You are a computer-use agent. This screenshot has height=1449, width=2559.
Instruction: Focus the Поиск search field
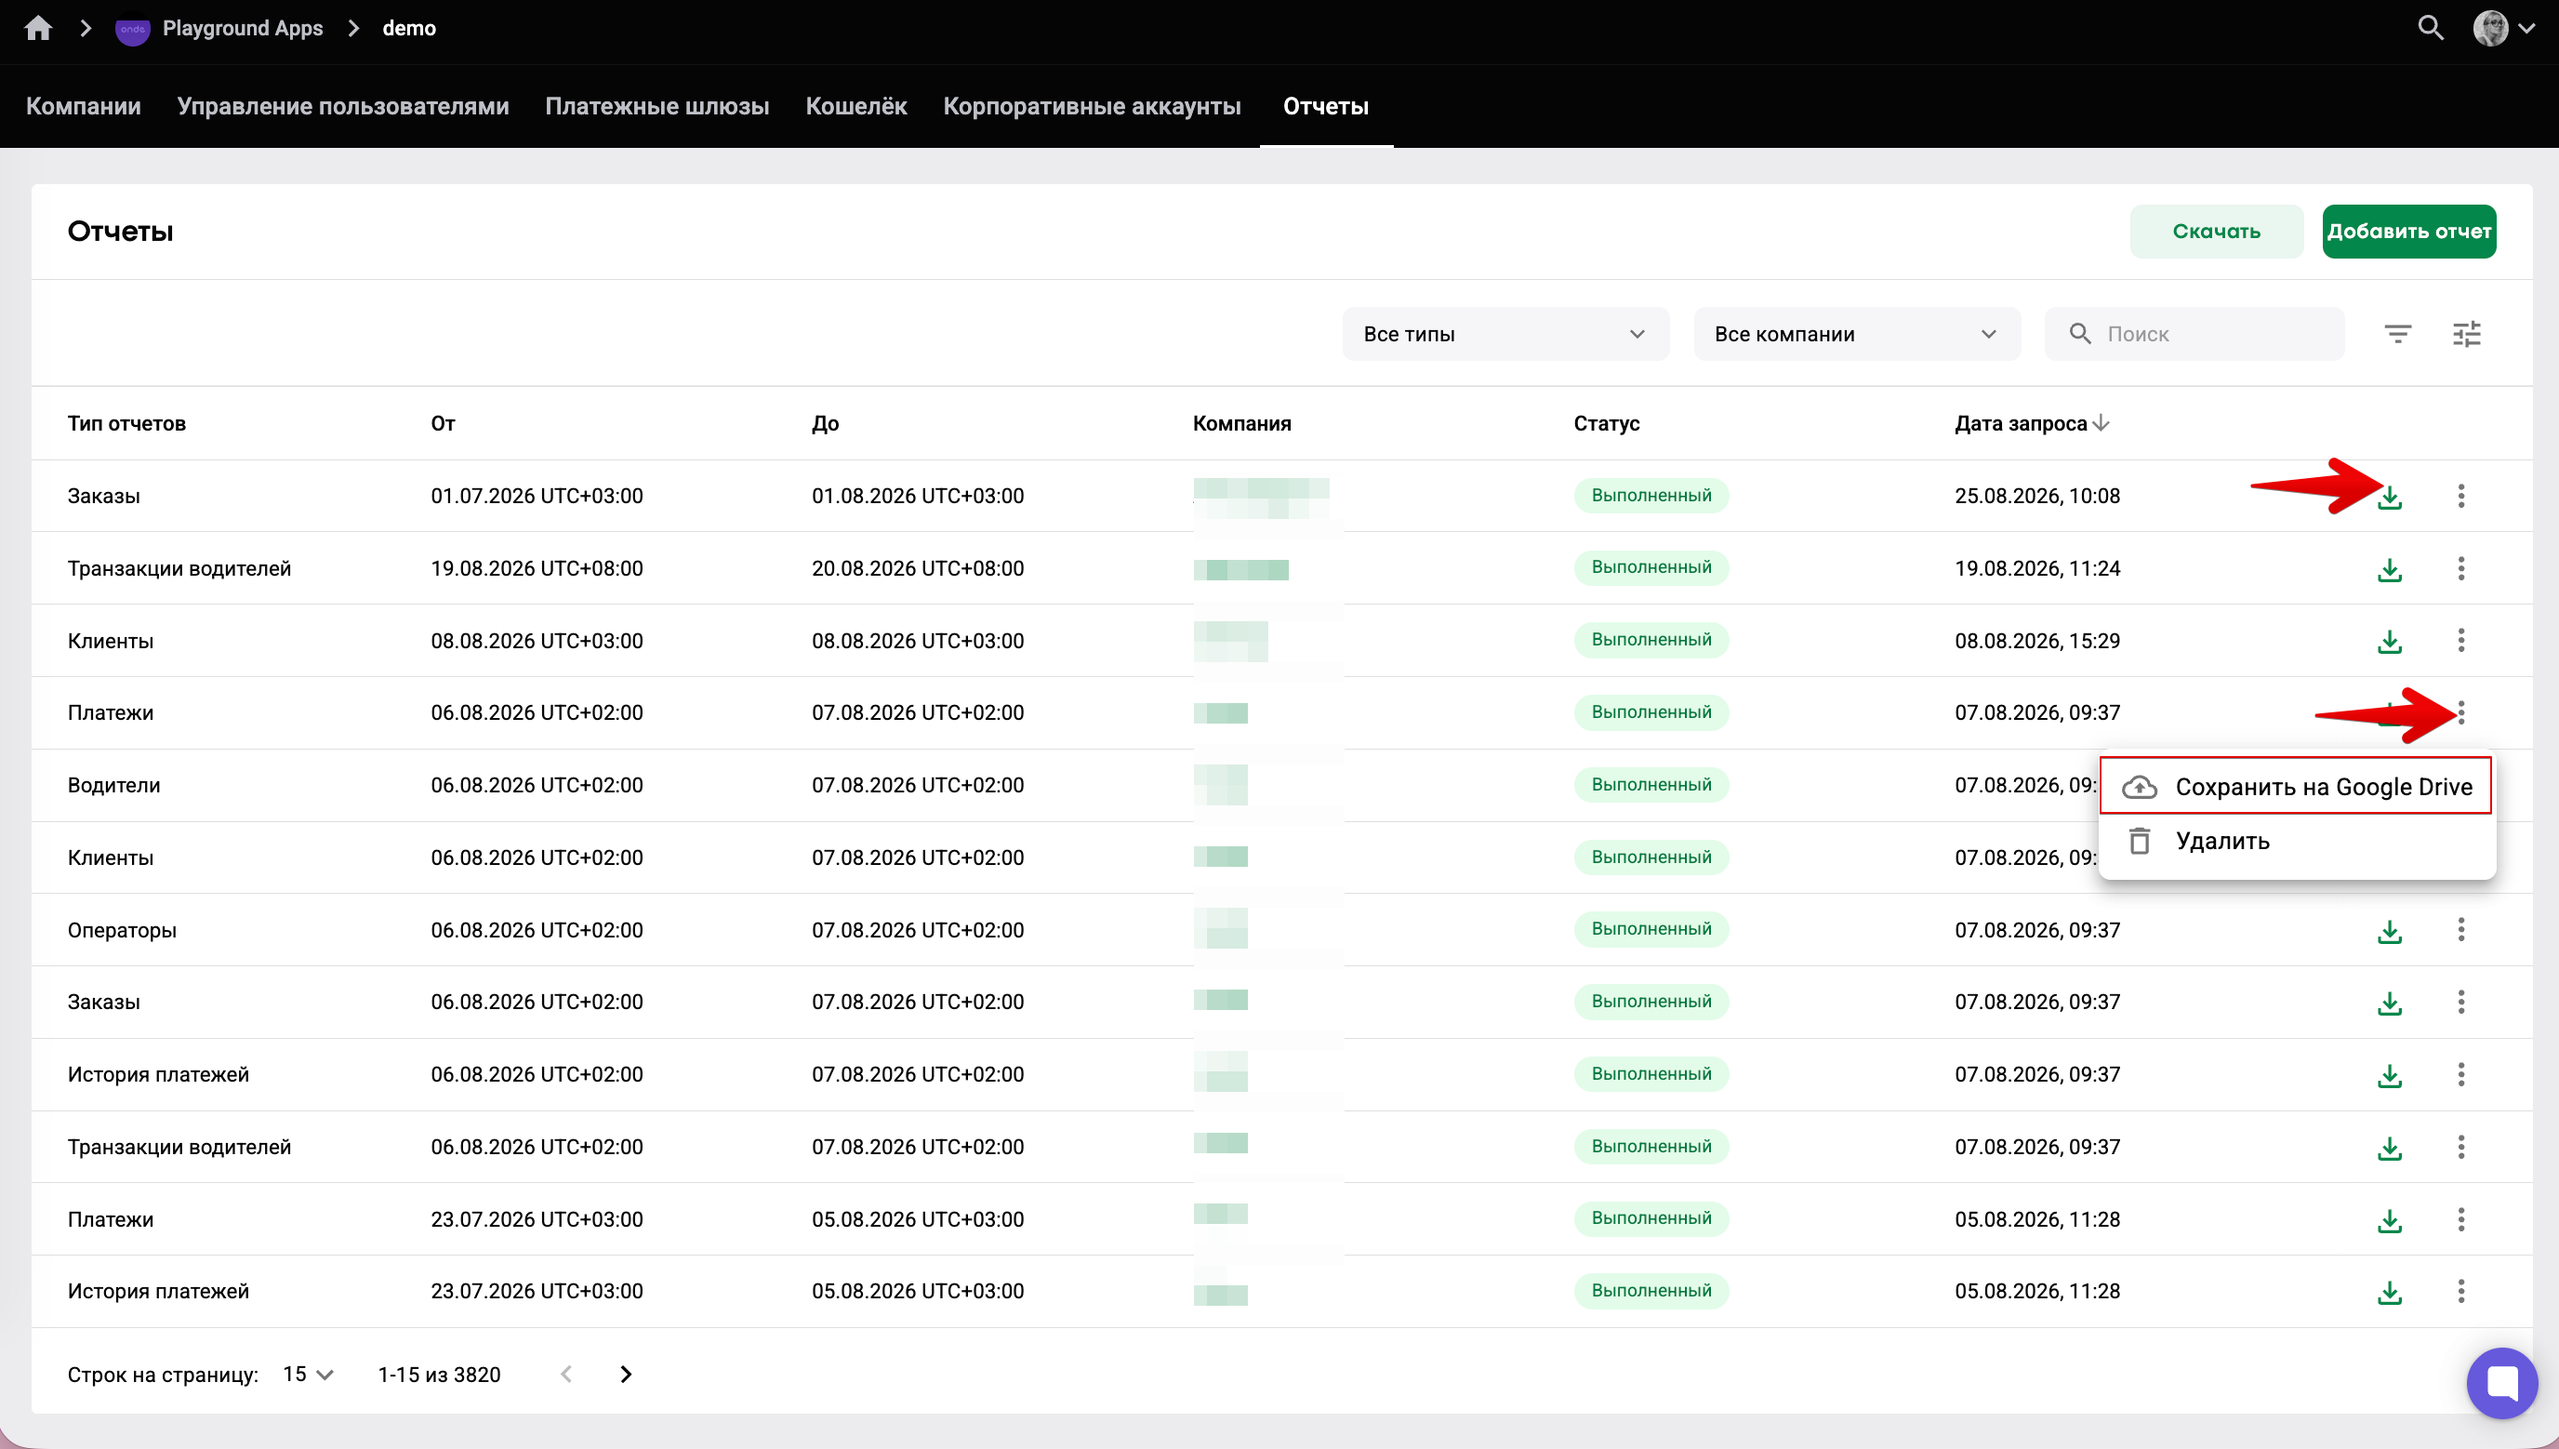pyautogui.click(x=2194, y=335)
